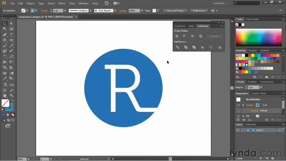Select the Paintbrush tool
286x161 pixels.
click(5, 46)
